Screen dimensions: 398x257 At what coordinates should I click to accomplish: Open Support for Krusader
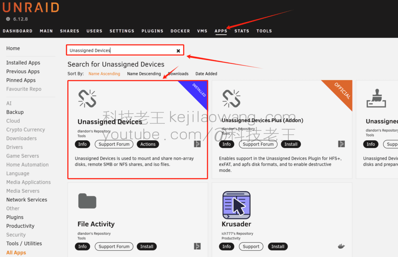[x=251, y=246]
